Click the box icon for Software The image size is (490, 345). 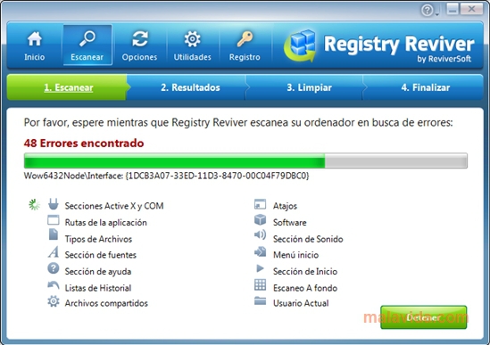tap(260, 220)
